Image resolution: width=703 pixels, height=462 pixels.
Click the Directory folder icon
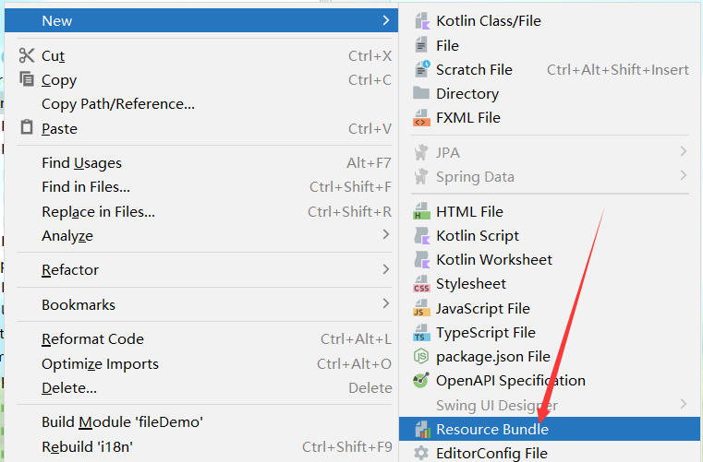coord(421,93)
